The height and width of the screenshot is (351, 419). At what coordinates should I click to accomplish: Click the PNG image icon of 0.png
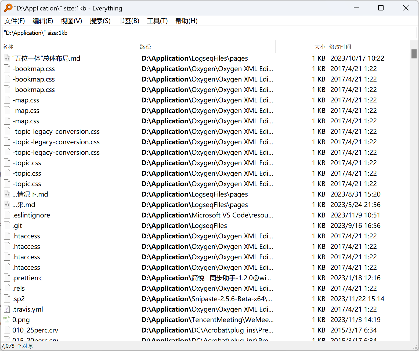[7, 320]
